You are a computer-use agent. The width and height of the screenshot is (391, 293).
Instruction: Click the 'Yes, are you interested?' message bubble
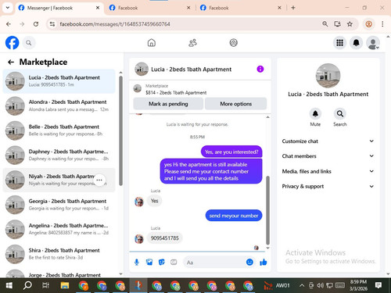(231, 152)
